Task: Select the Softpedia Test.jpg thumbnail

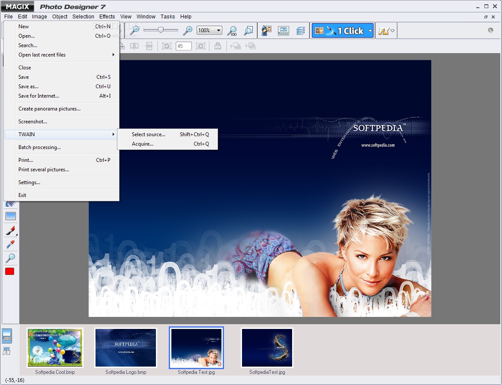Action: point(196,348)
